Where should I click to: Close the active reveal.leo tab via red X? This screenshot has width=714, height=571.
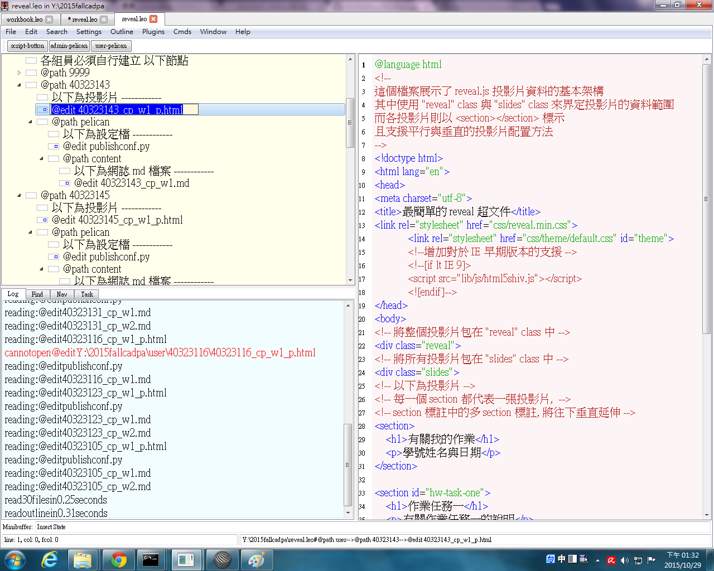tap(153, 19)
